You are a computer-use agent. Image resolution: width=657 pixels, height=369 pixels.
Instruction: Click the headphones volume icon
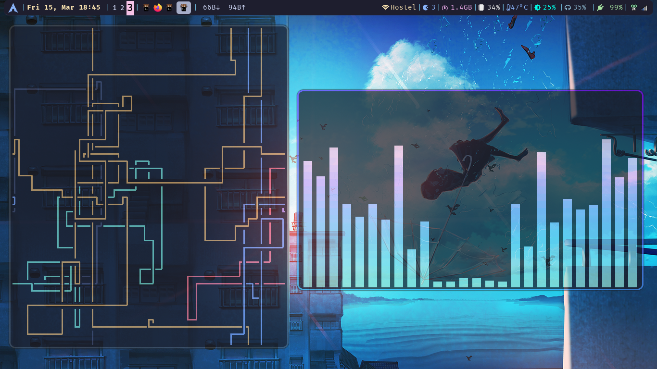point(568,8)
